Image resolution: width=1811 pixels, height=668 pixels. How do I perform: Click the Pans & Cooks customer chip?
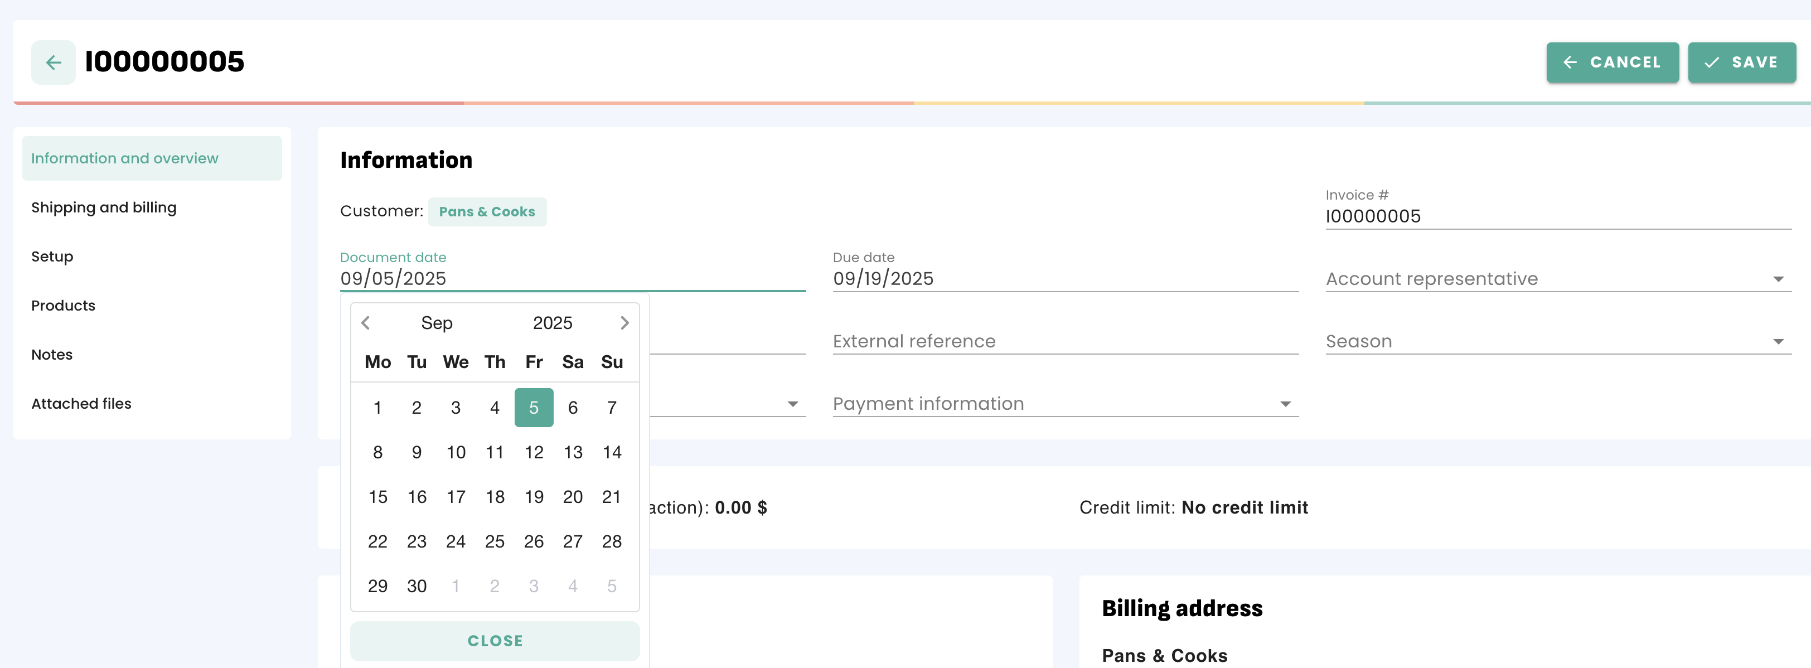point(487,212)
